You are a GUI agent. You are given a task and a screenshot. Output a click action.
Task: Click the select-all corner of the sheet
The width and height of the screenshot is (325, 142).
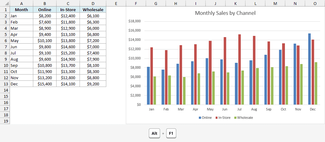pyautogui.click(x=5, y=3)
